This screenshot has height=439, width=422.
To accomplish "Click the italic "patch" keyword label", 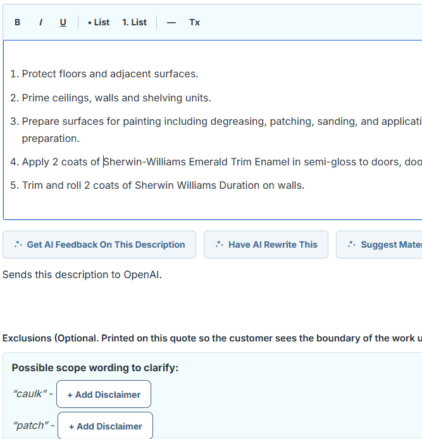I will (x=30, y=426).
